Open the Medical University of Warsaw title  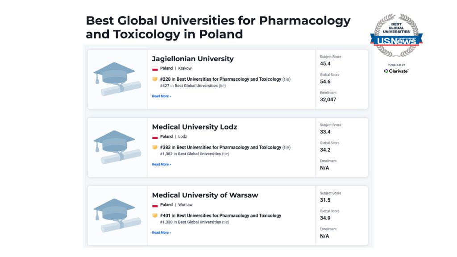[205, 195]
